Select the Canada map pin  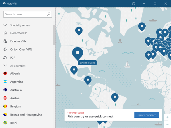point(79,31)
